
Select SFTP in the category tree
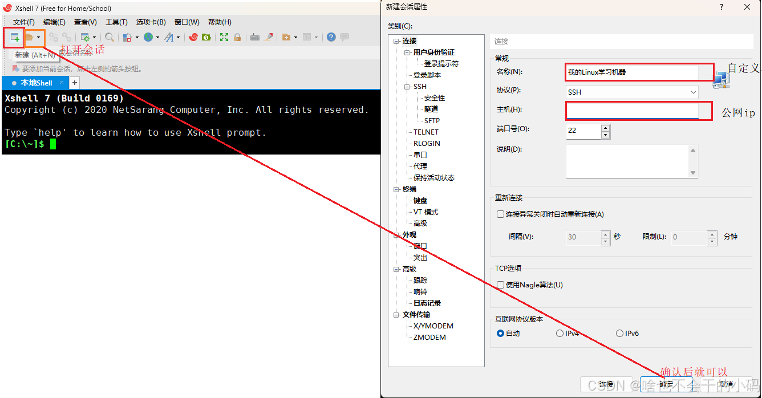432,120
